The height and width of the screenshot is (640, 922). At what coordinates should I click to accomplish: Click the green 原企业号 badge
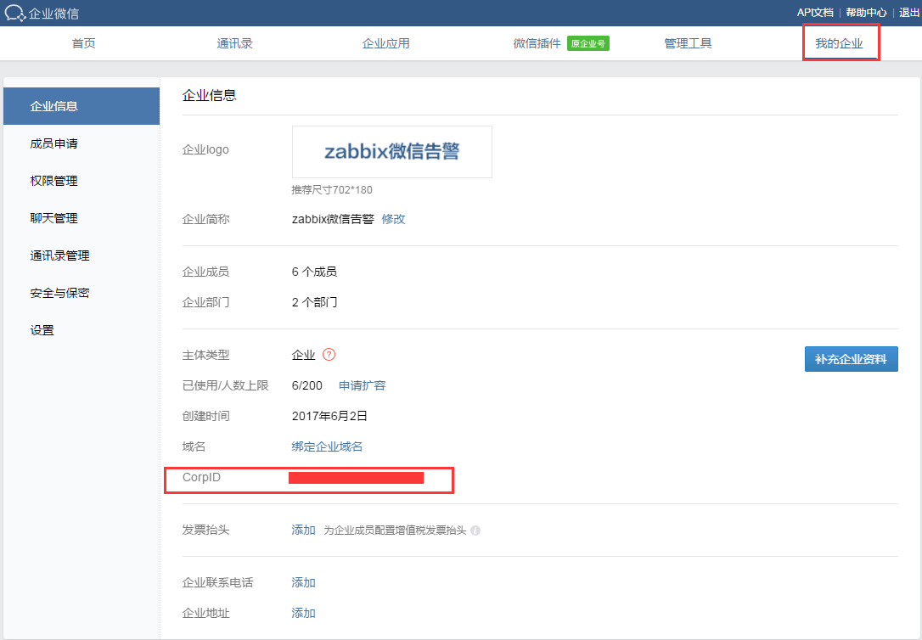(588, 43)
